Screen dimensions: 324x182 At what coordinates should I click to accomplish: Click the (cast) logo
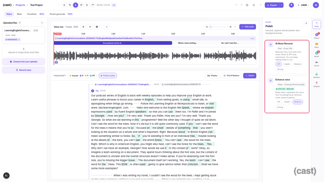[7, 5]
